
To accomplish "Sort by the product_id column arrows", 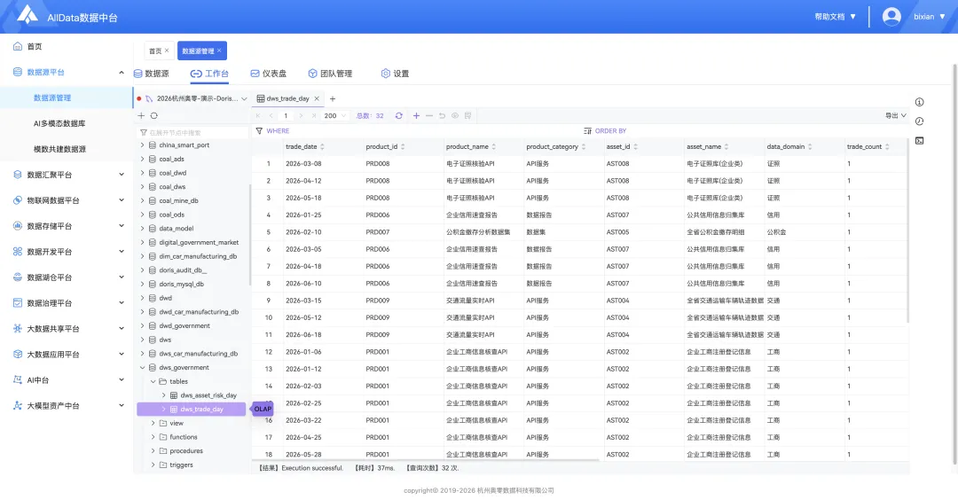I will [403, 147].
